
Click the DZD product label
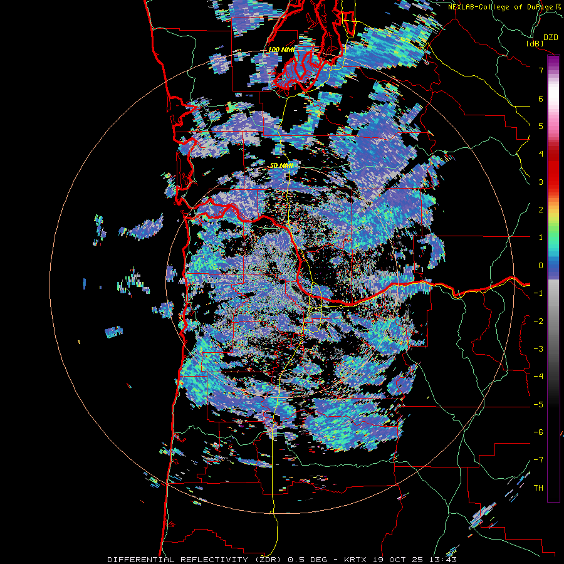550,38
